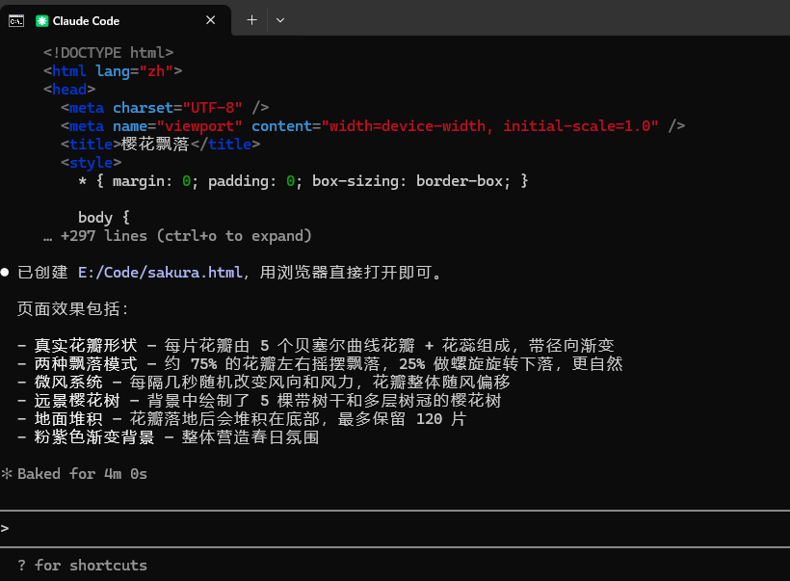Select the Claude Code tab title
790x581 pixels.
pos(87,20)
